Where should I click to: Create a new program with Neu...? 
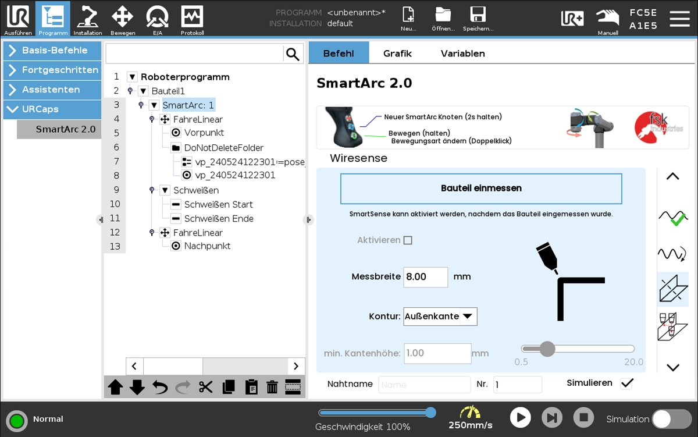tap(408, 19)
